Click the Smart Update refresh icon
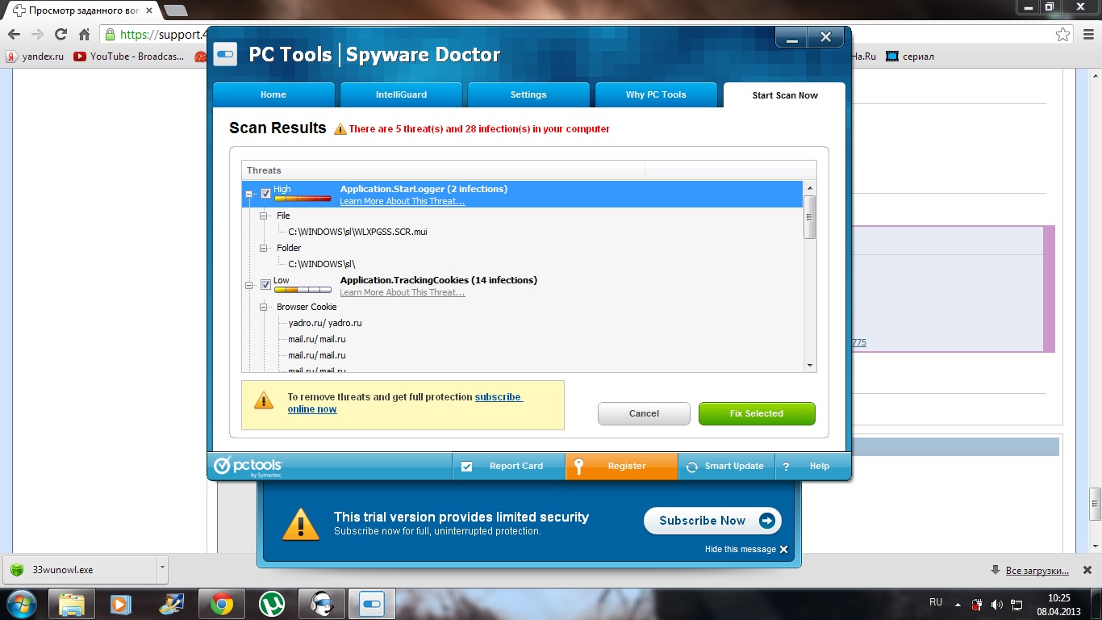Viewport: 1102px width, 620px height. (691, 467)
